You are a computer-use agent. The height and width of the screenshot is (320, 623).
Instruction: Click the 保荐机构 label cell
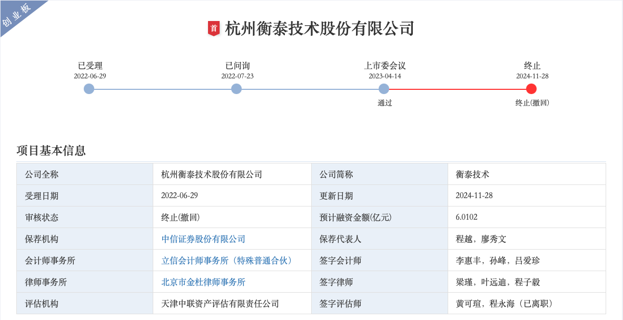click(85, 239)
